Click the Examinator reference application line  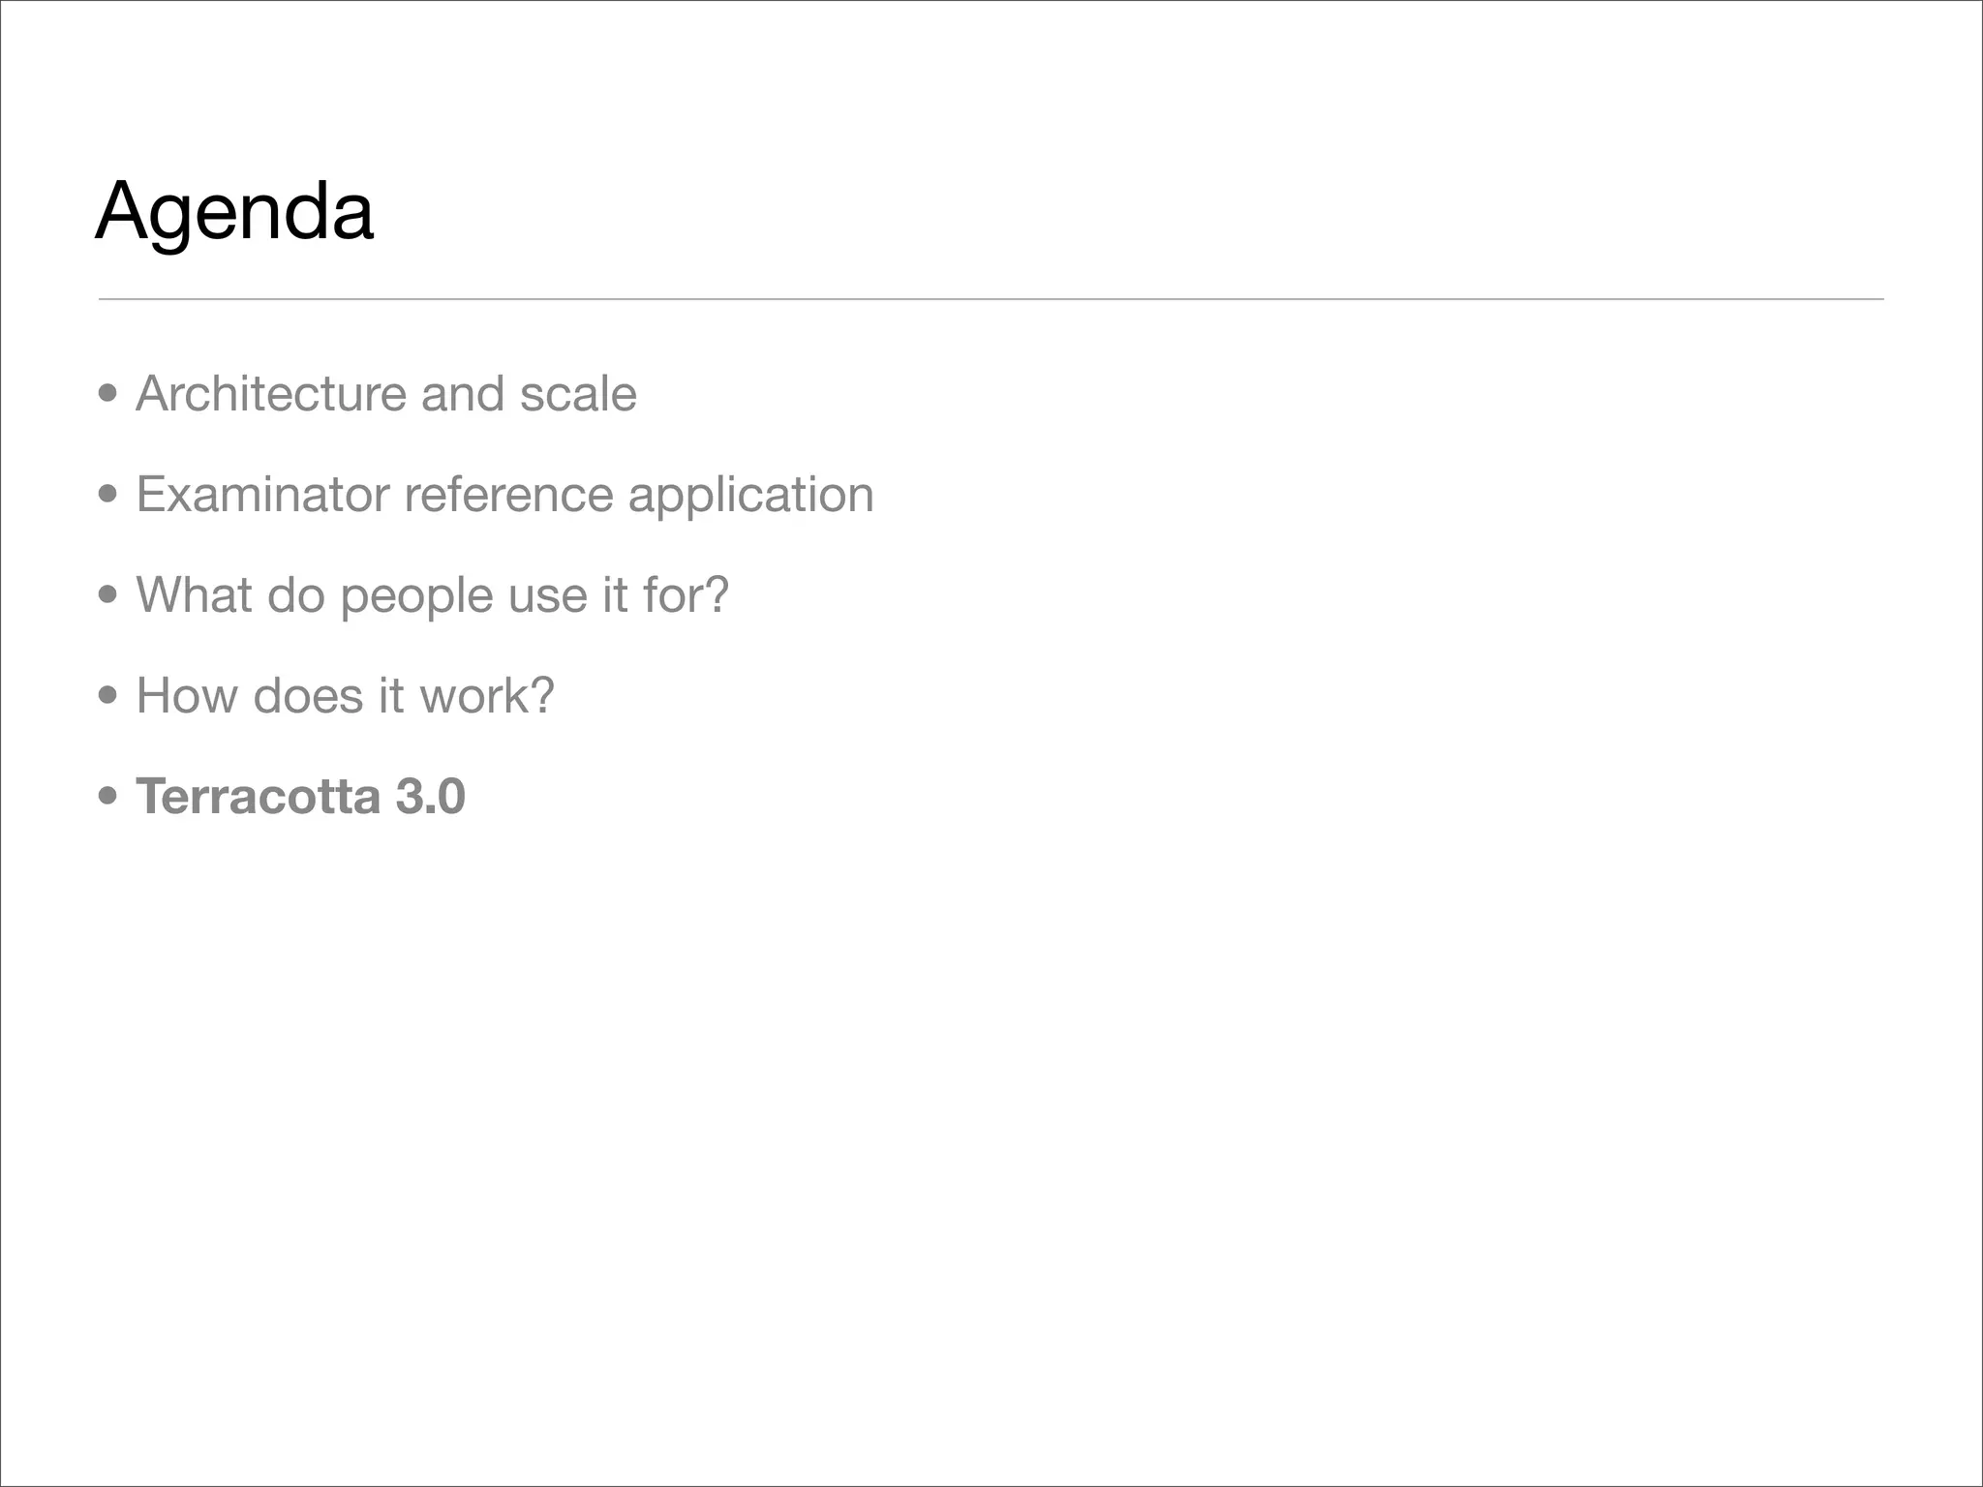click(x=504, y=495)
